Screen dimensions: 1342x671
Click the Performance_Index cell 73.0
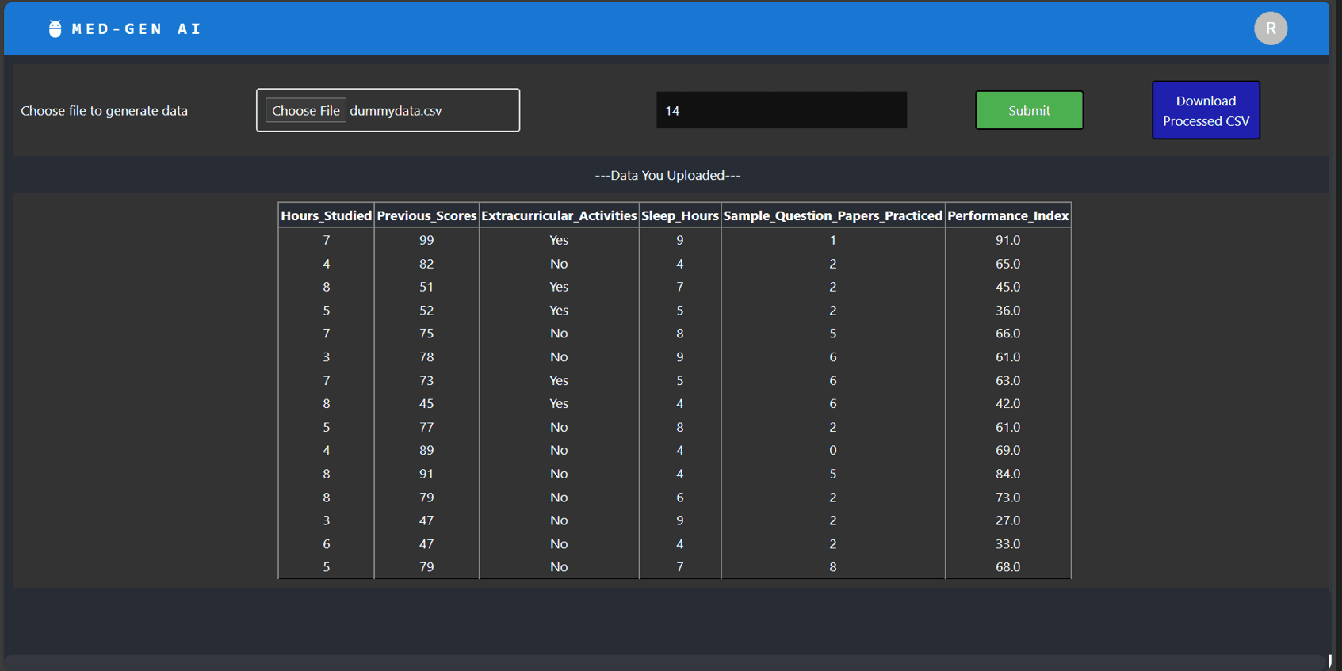tap(1007, 498)
